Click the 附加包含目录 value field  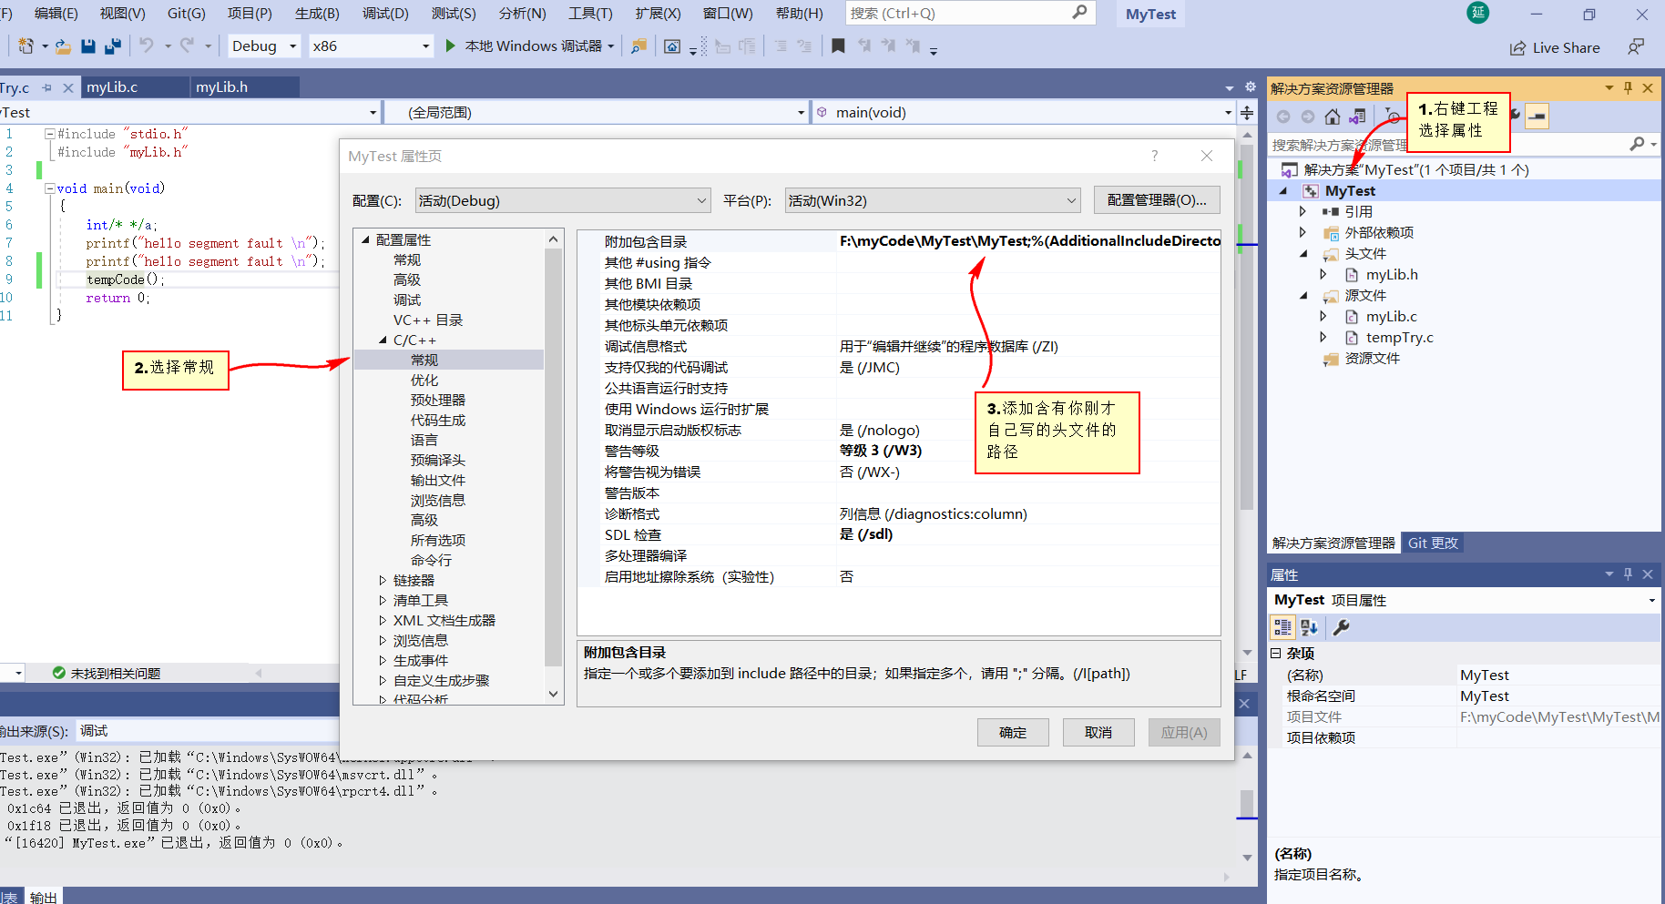1028,241
